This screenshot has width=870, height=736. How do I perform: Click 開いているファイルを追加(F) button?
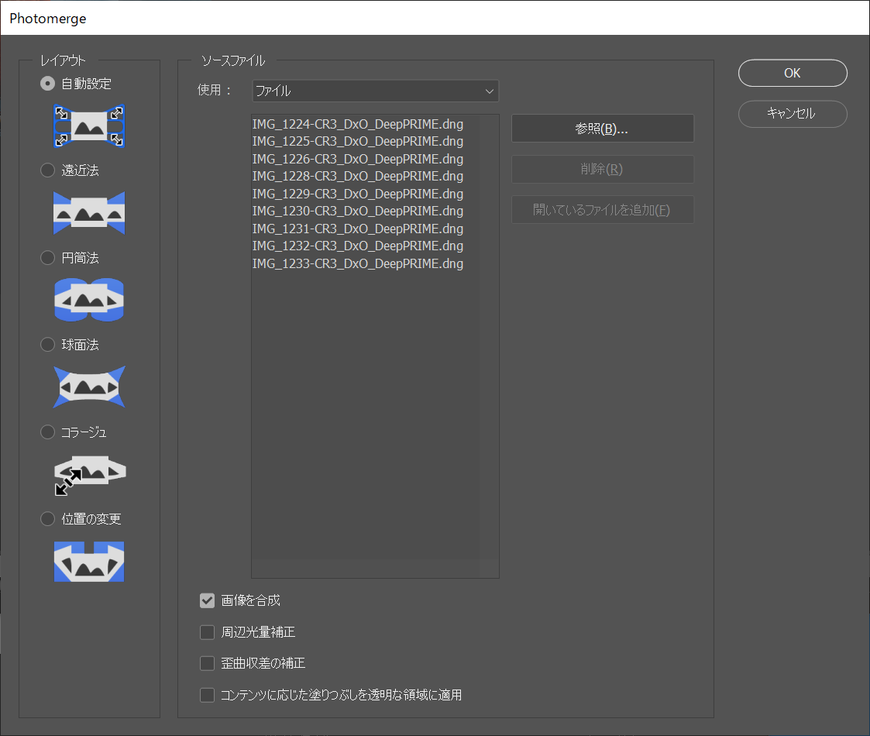pyautogui.click(x=603, y=210)
